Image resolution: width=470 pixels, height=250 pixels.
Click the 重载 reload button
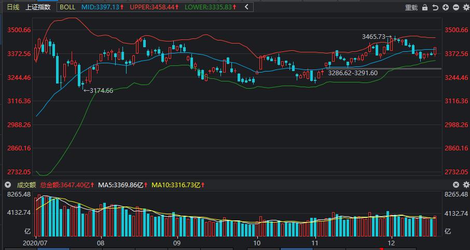point(411,7)
